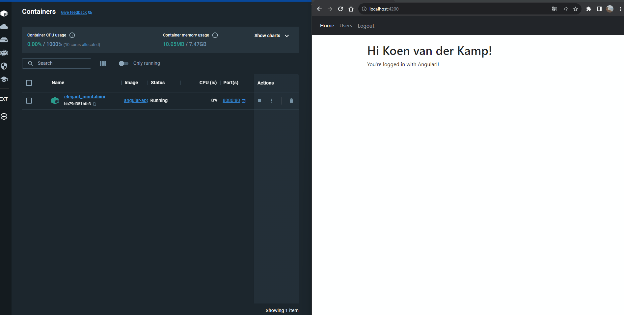
Task: Open port 8080:80 link
Action: 234,101
